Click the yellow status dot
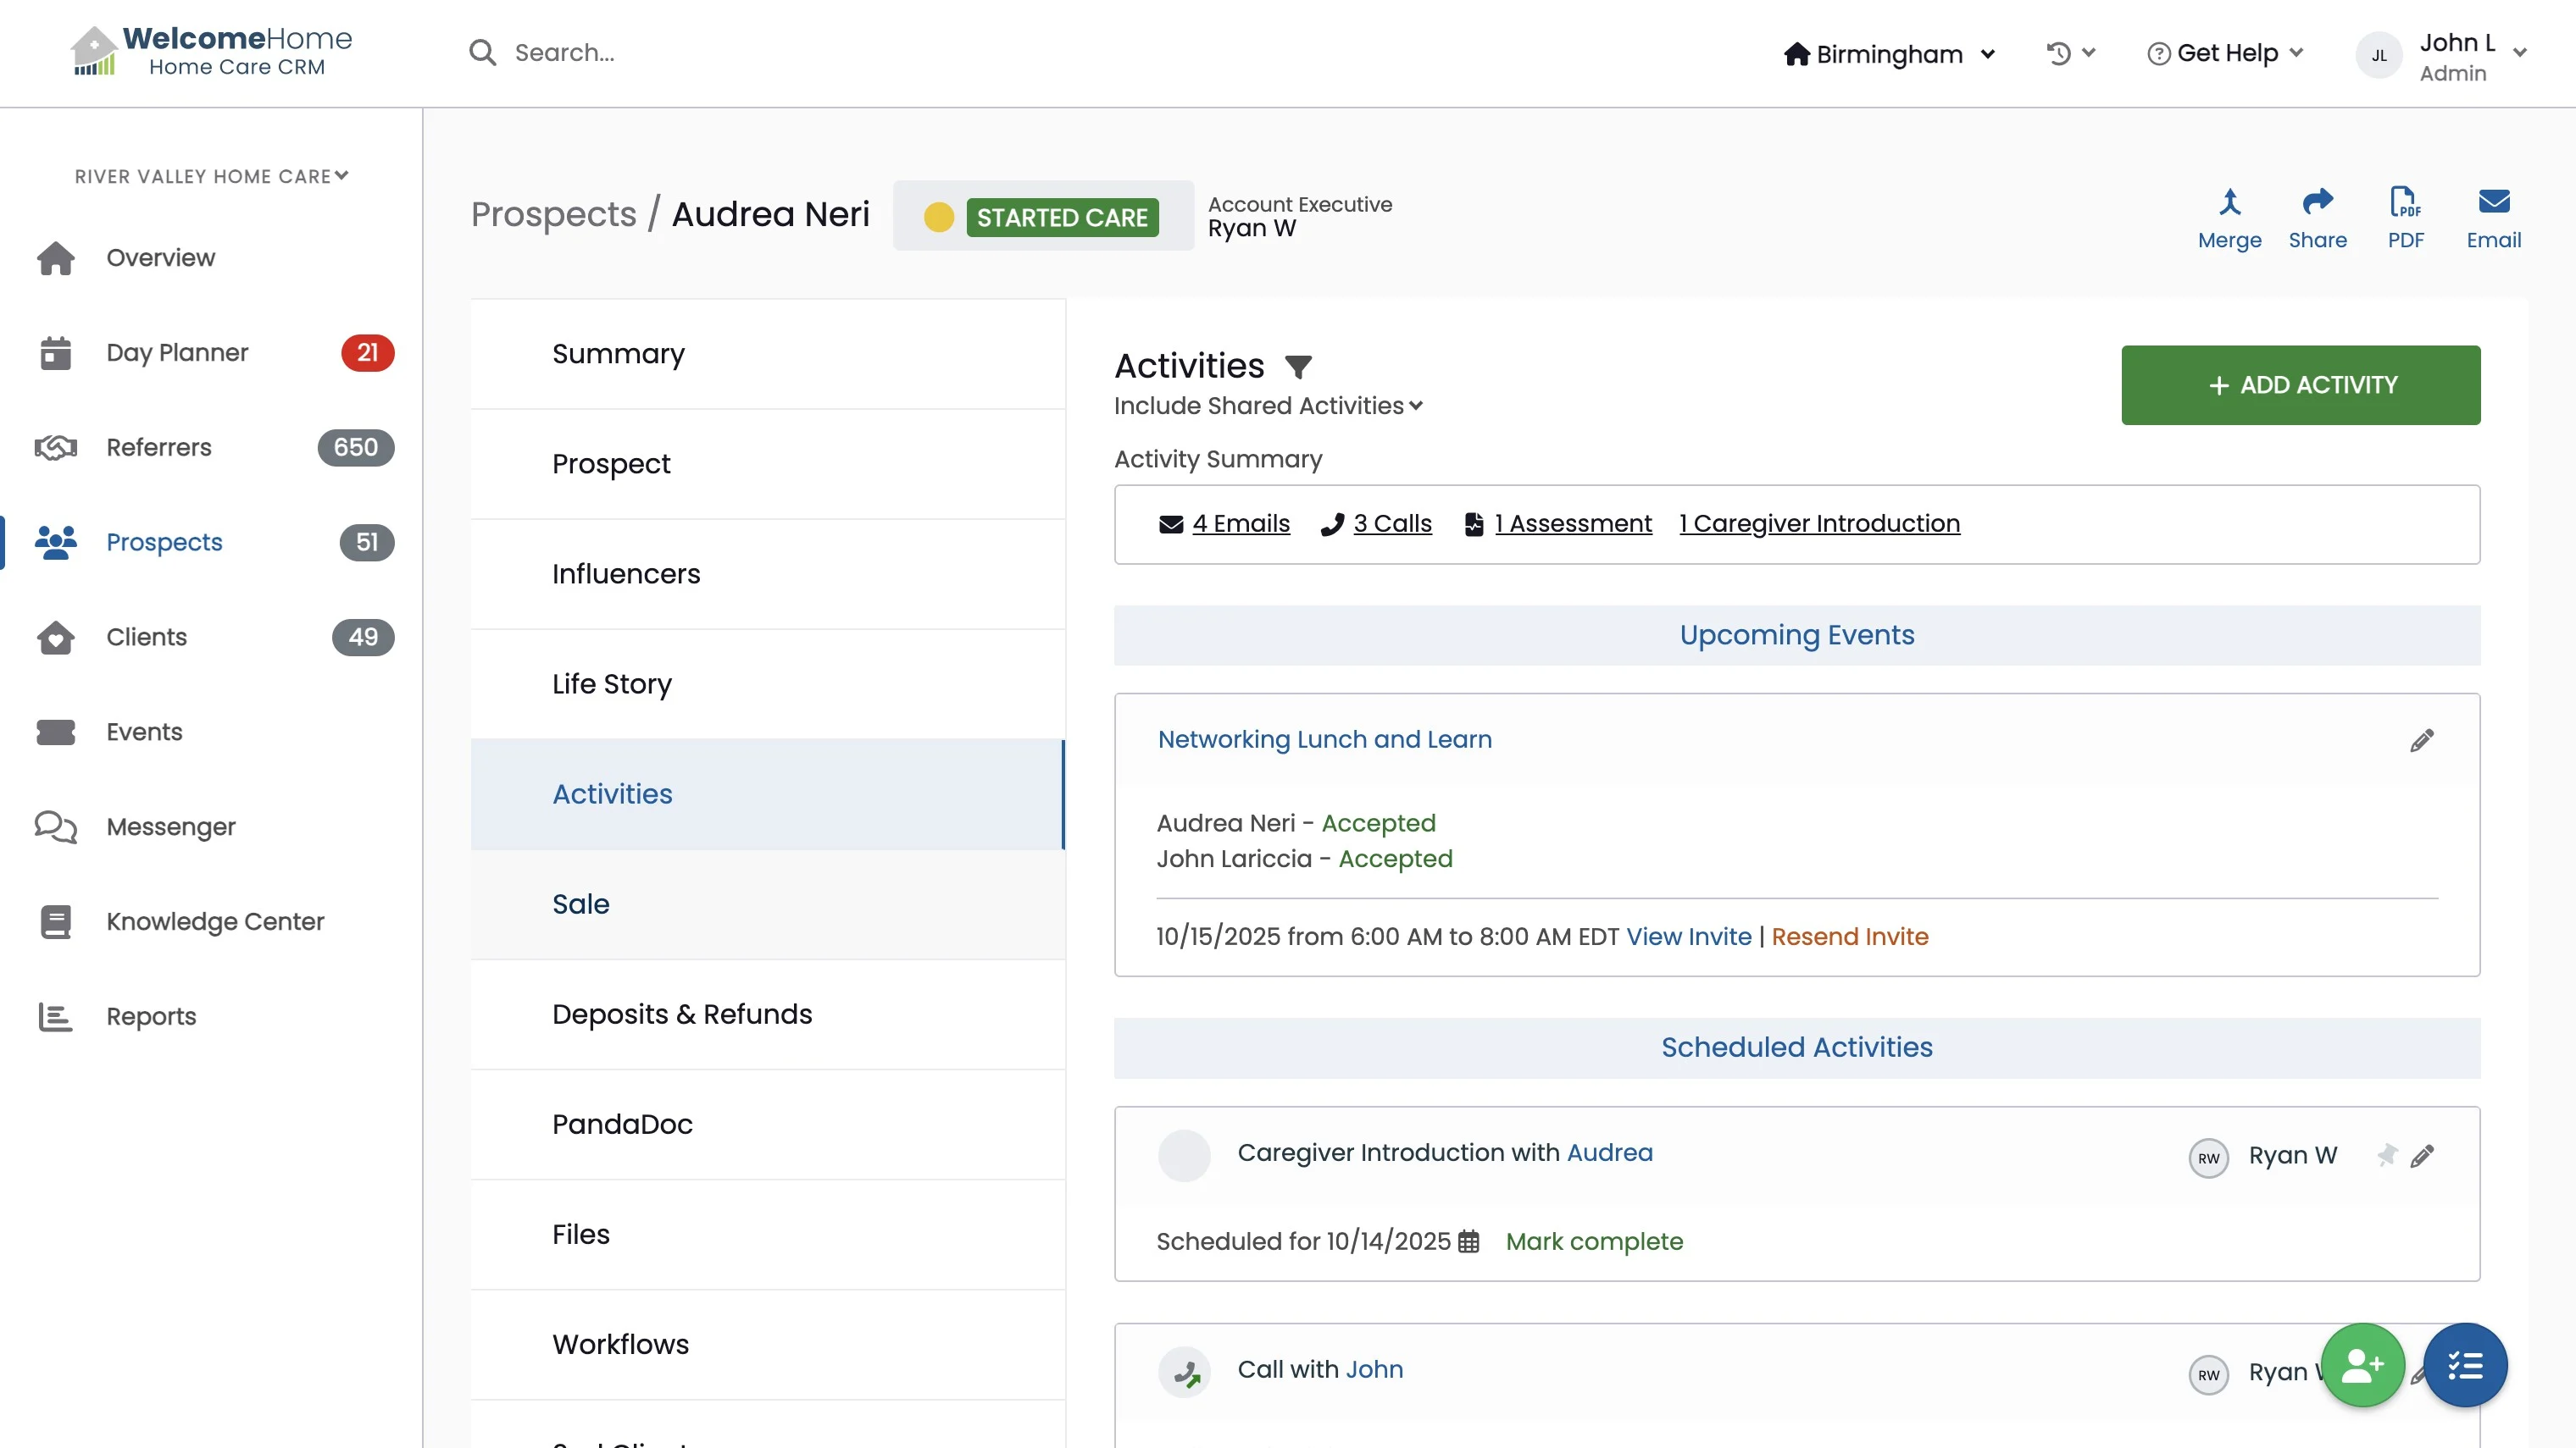The image size is (2576, 1448). tap(938, 217)
